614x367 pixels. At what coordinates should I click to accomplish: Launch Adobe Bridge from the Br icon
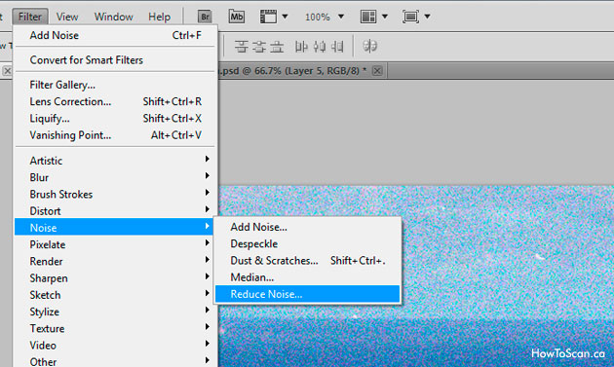[x=205, y=17]
